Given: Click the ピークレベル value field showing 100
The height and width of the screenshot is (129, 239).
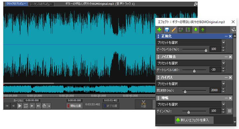Looking at the screenshot, I should coord(215,49).
